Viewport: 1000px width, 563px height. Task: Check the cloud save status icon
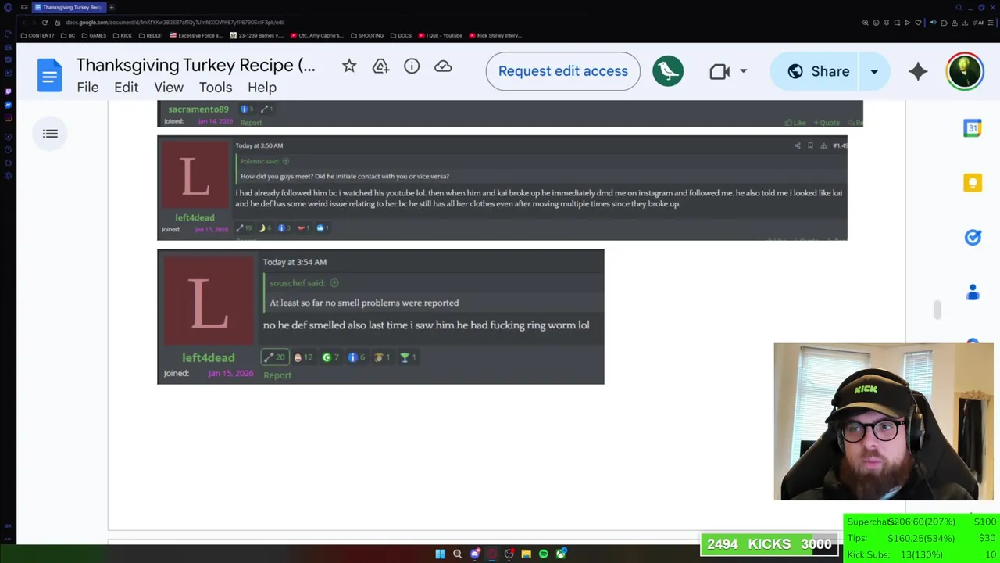pyautogui.click(x=443, y=66)
